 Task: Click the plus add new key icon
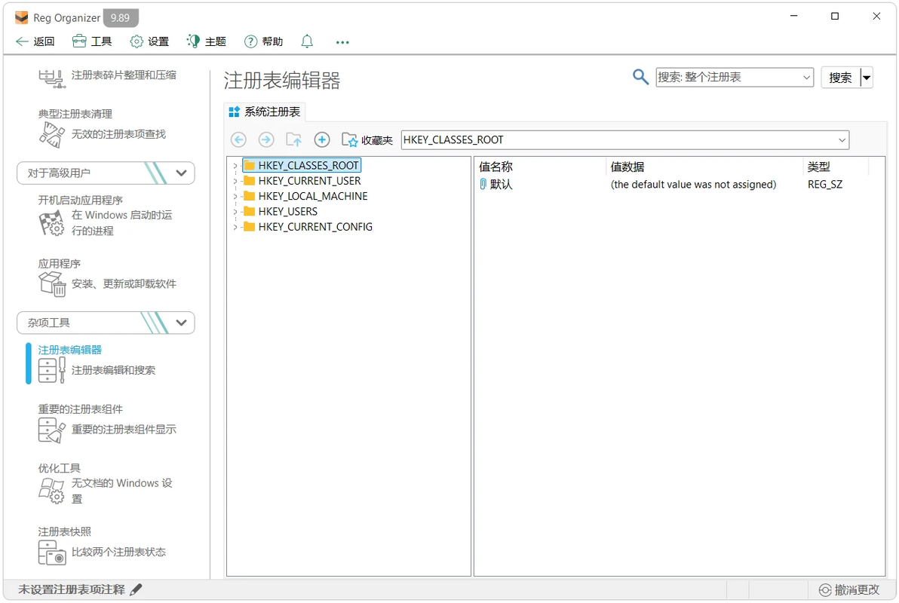[322, 139]
